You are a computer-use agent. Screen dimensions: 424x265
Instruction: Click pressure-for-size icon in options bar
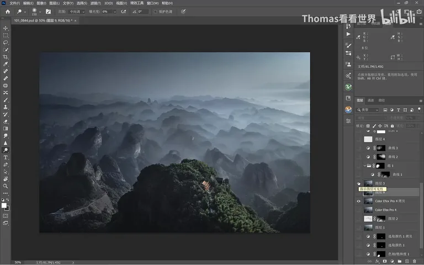183,12
